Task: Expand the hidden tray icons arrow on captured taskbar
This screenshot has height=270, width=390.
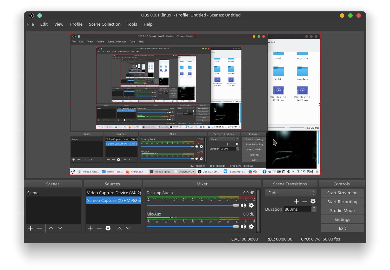Action: click(293, 172)
